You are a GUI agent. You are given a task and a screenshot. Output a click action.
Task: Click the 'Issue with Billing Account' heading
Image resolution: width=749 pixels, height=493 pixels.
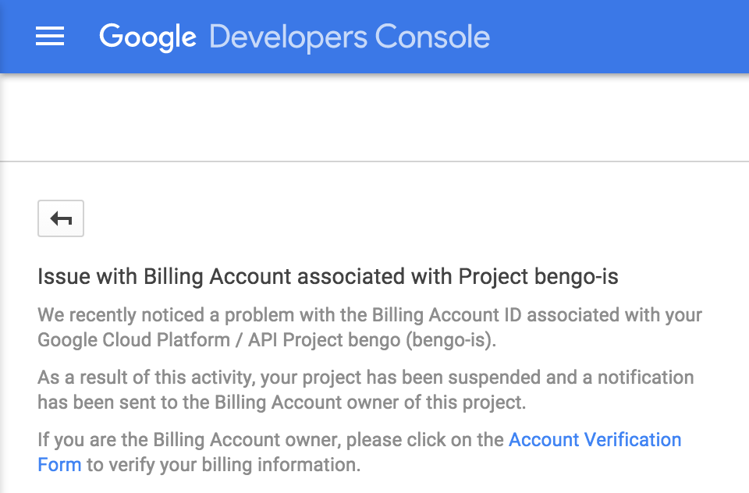(328, 277)
